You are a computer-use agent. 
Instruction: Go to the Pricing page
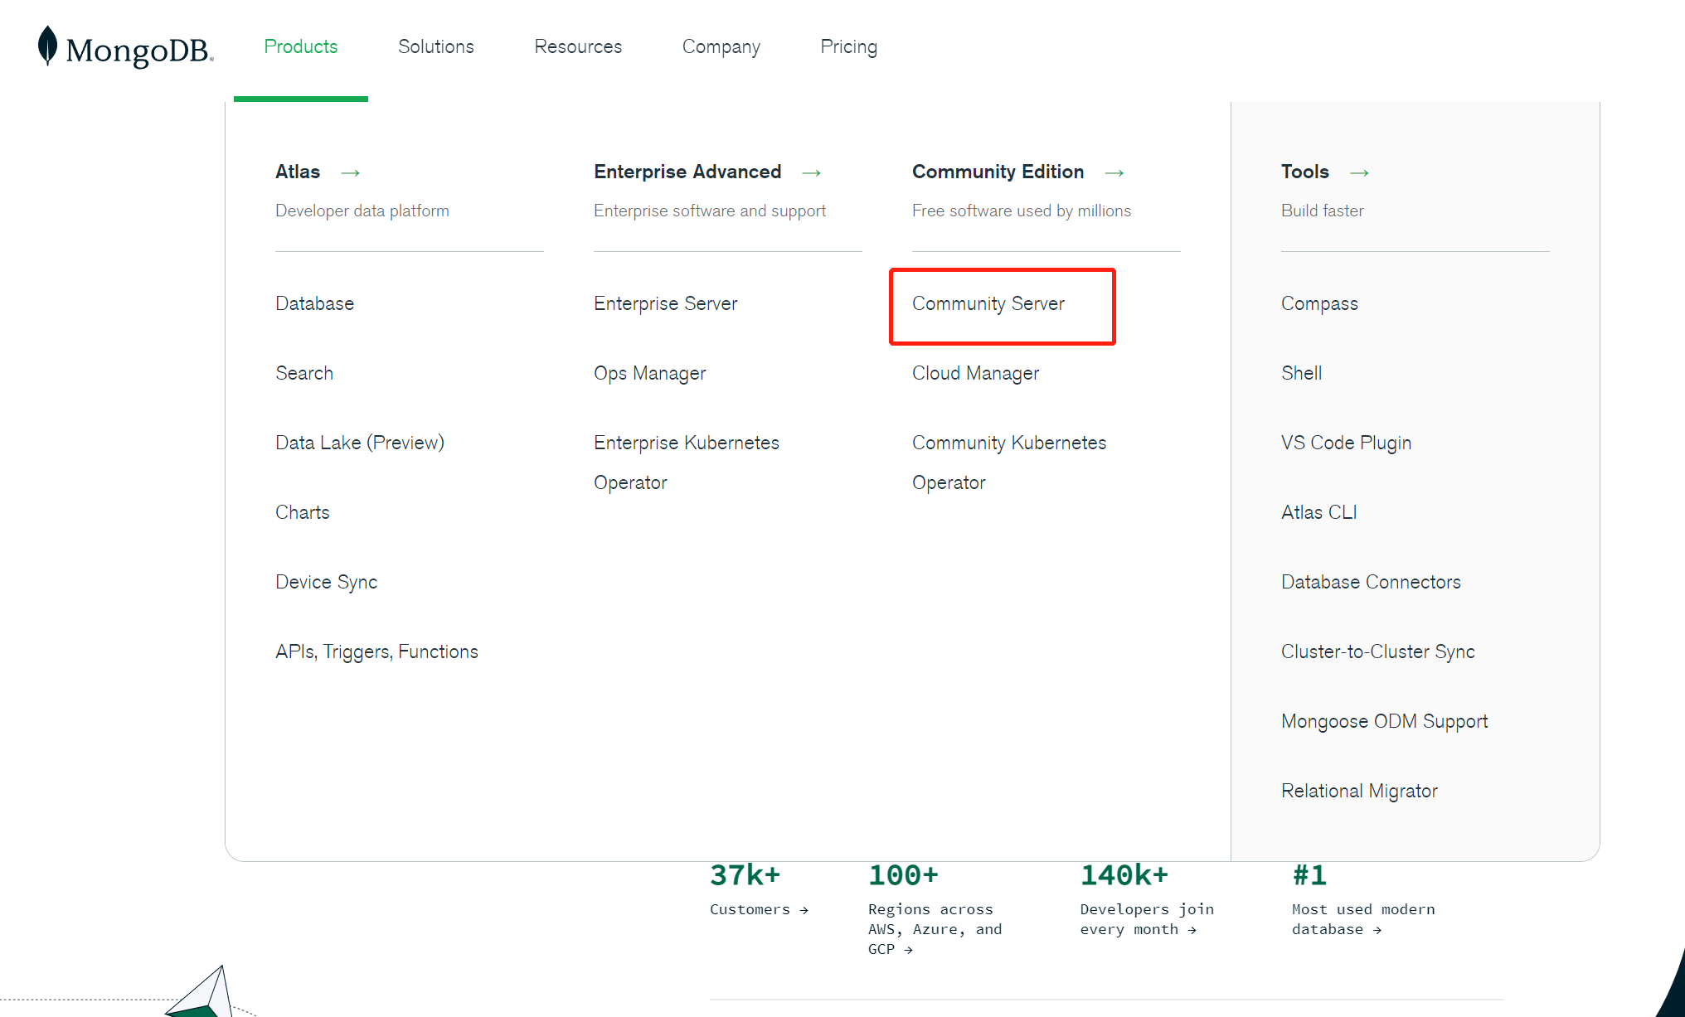point(848,46)
